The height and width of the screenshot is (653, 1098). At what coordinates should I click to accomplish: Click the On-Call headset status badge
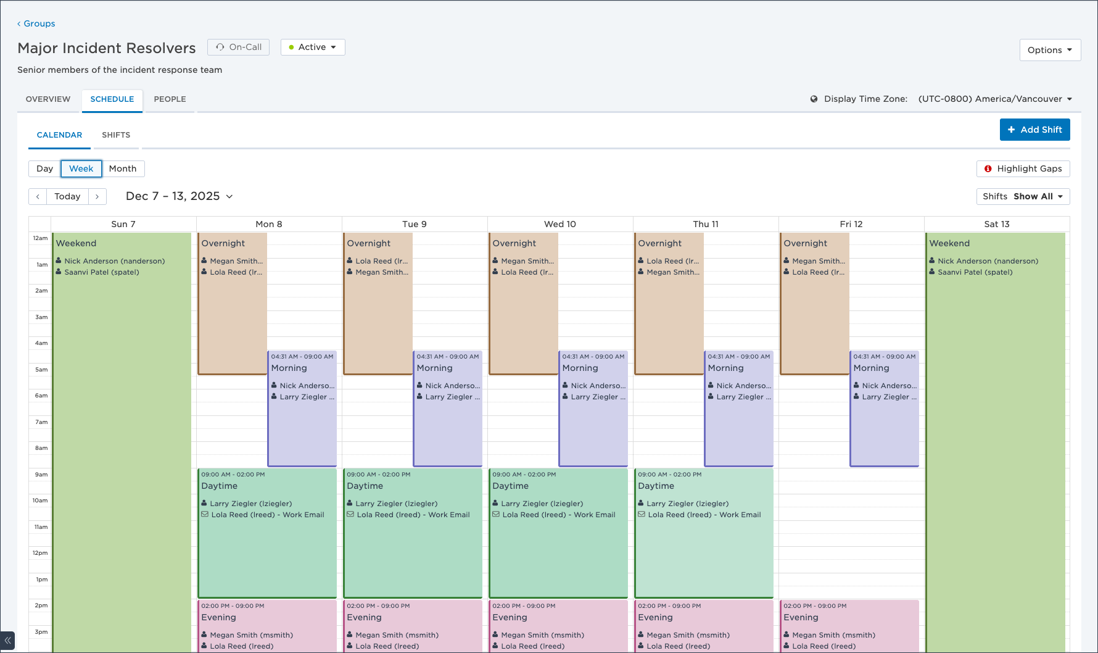238,47
